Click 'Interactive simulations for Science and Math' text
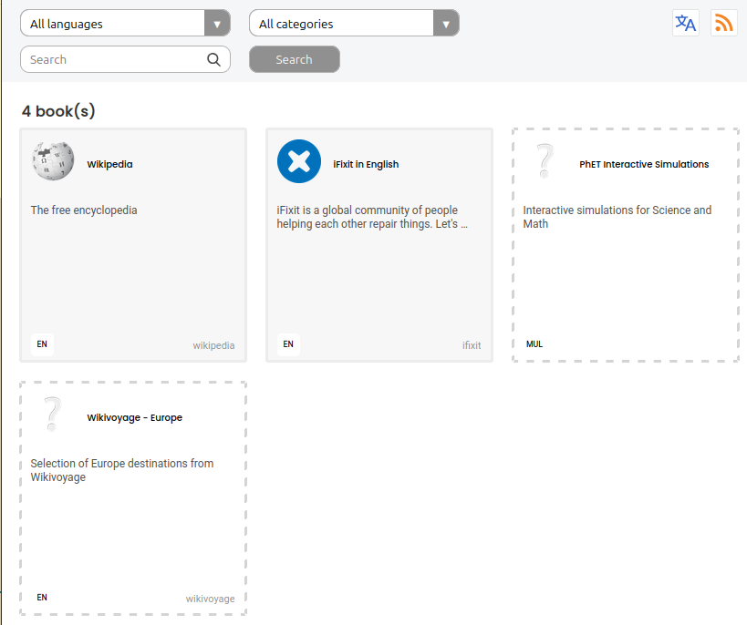The height and width of the screenshot is (625, 747). click(x=617, y=217)
